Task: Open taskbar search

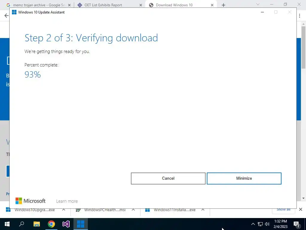Action: [22, 224]
